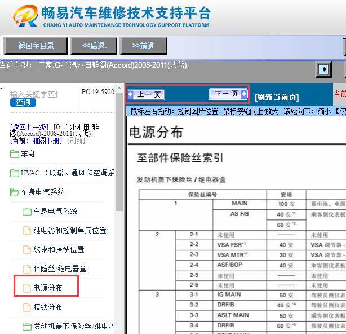This screenshot has width=346, height=334.
Task: Click the 上一页 previous page button
Action: pos(146,95)
